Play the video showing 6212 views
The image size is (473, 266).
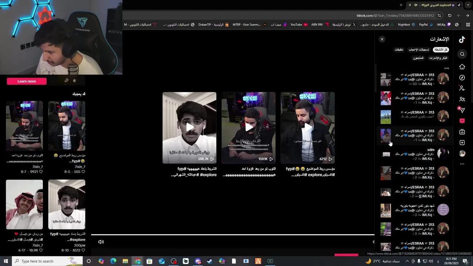tap(307, 127)
